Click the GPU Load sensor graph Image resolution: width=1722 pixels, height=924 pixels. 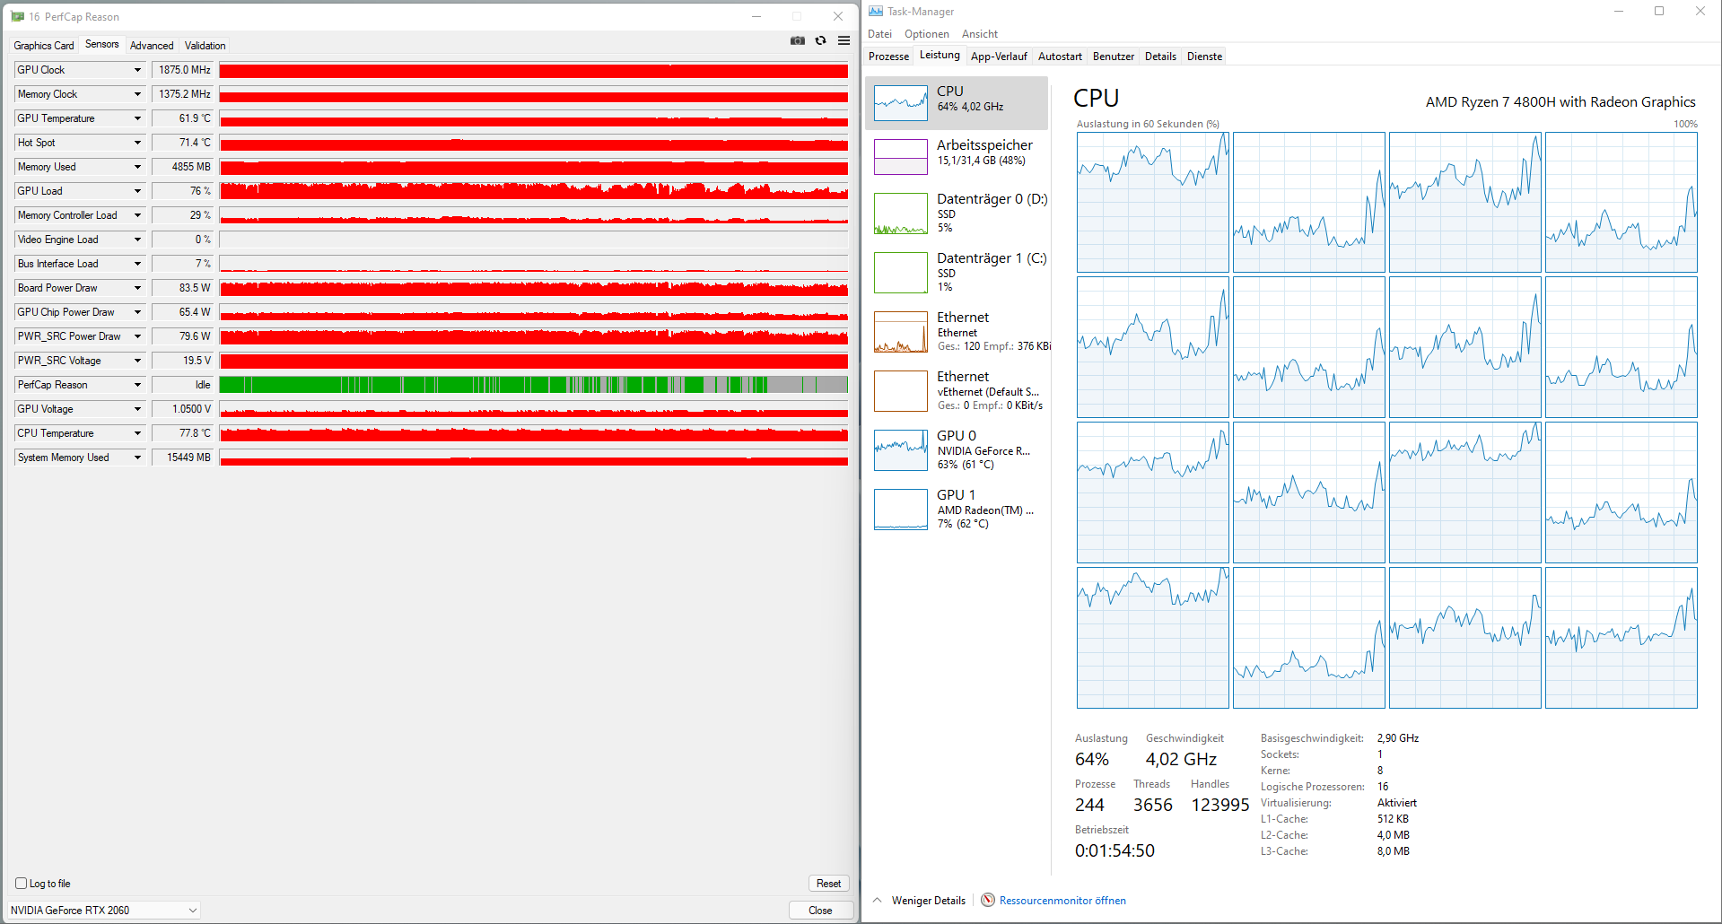click(534, 191)
